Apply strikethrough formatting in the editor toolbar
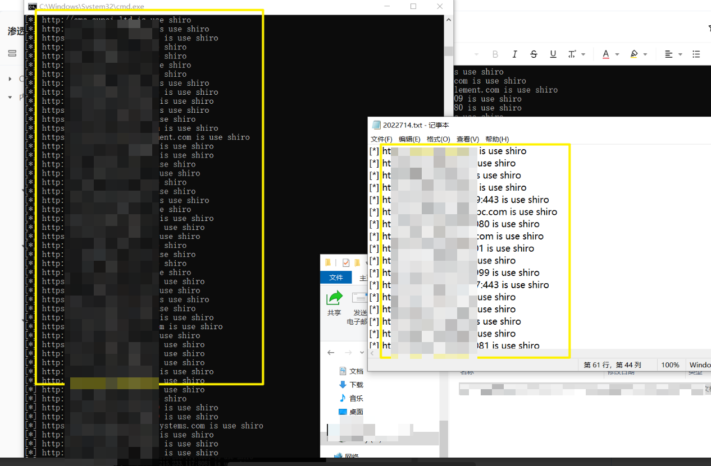The width and height of the screenshot is (711, 466). click(x=534, y=54)
